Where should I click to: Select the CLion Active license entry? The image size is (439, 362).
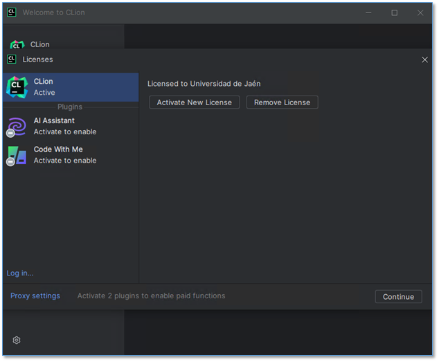pyautogui.click(x=71, y=87)
